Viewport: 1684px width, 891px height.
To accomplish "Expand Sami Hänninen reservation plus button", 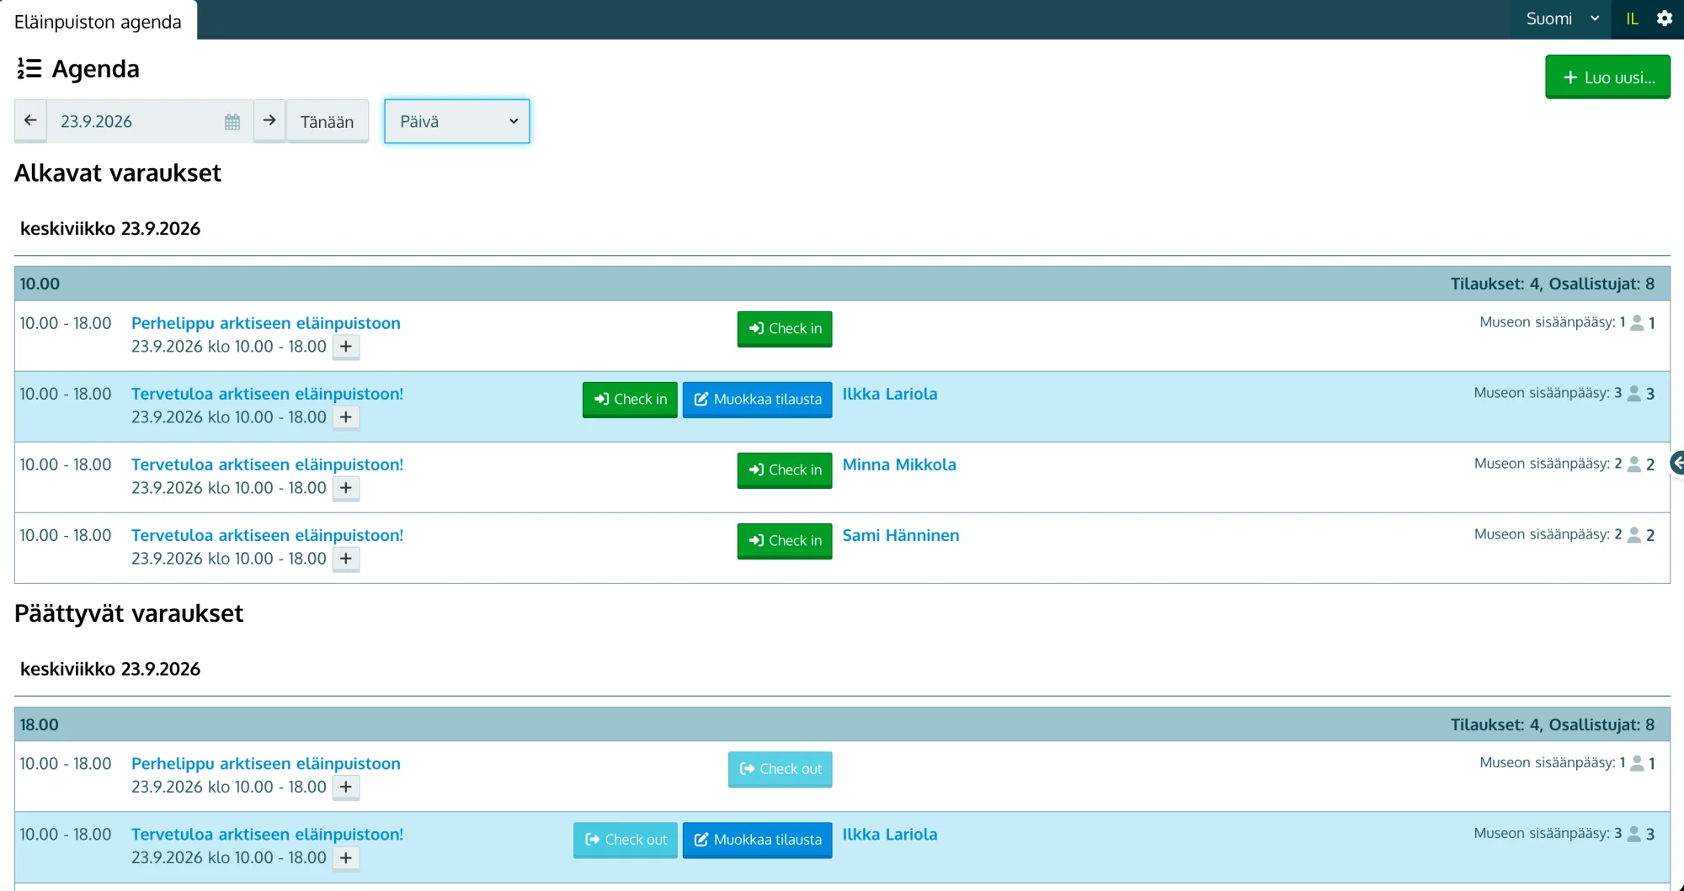I will (346, 559).
